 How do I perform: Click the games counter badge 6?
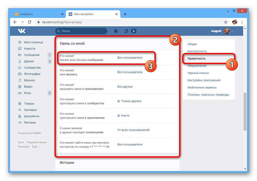coord(50,93)
